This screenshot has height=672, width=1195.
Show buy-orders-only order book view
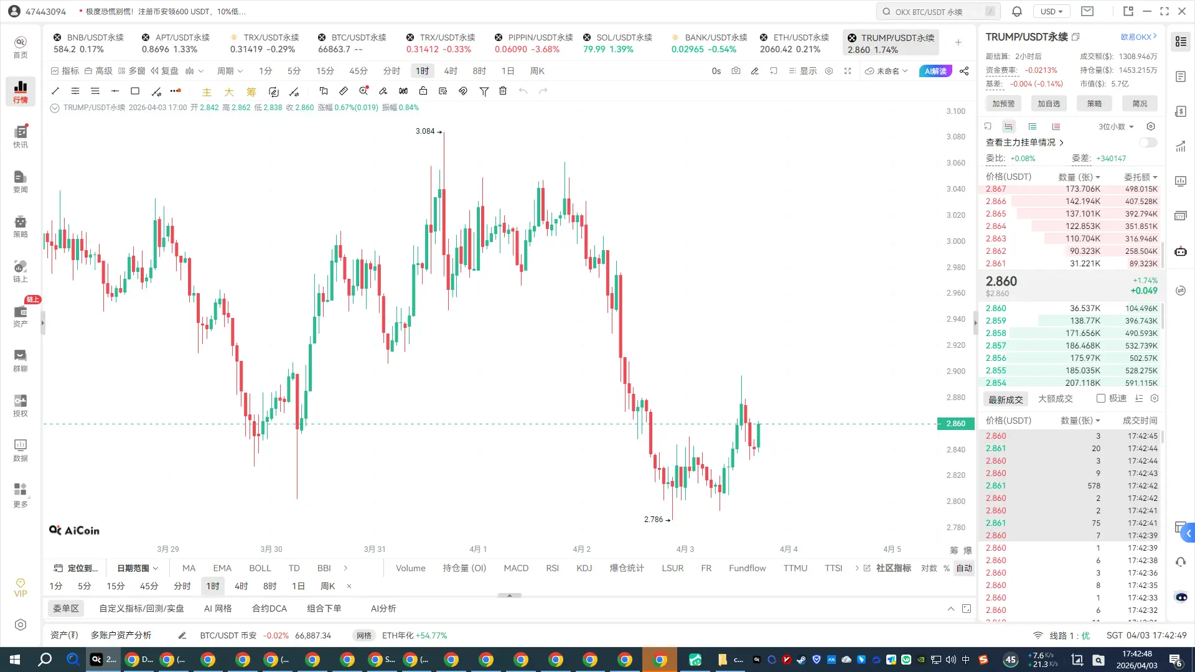[x=1033, y=126]
